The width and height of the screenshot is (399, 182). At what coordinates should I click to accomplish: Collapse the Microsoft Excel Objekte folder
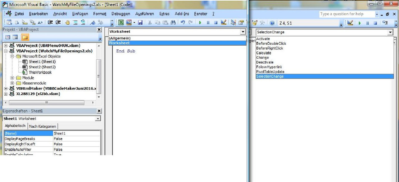(x=12, y=57)
